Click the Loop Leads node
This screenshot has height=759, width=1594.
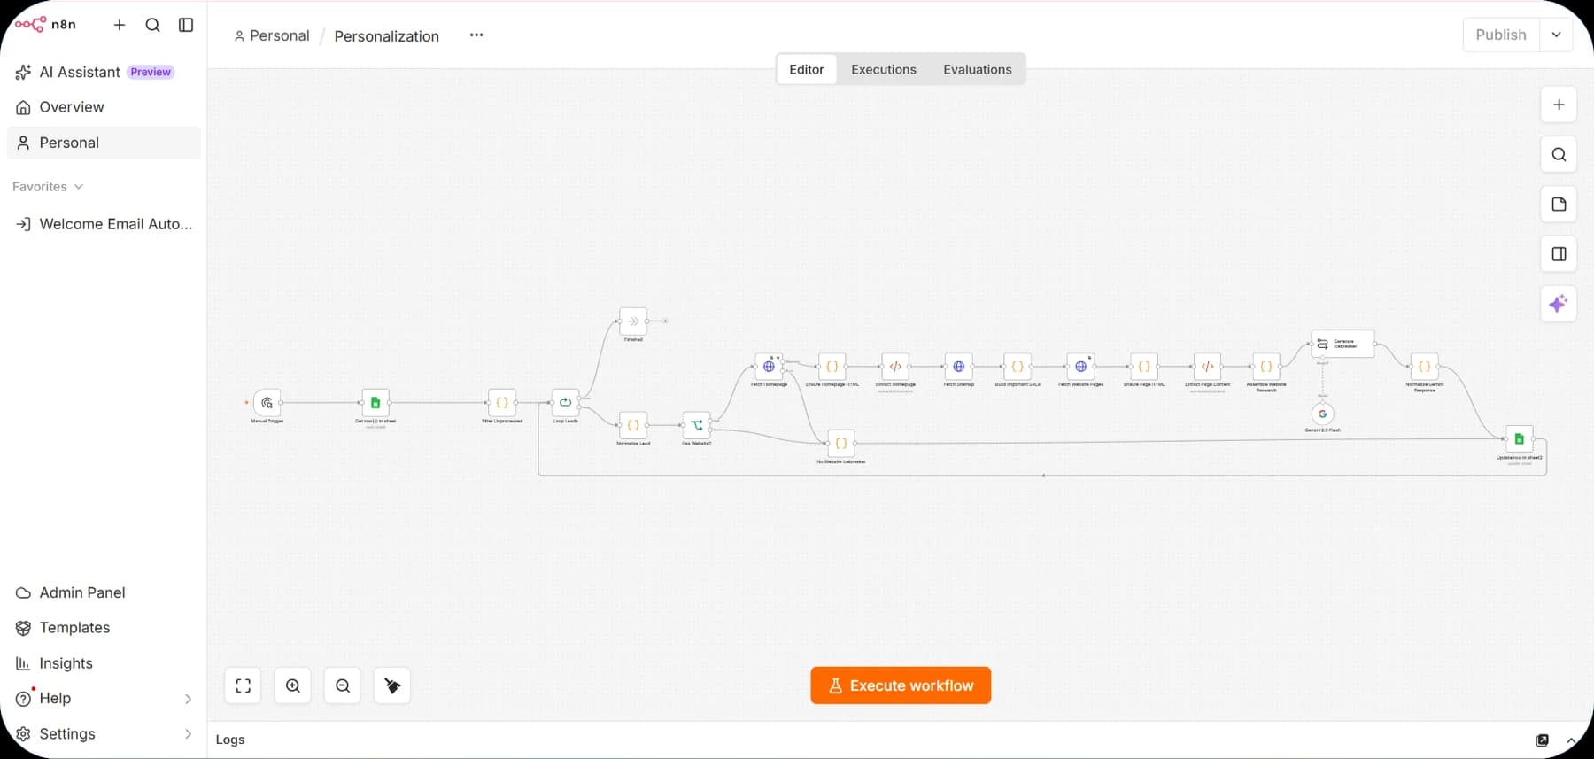[565, 402]
